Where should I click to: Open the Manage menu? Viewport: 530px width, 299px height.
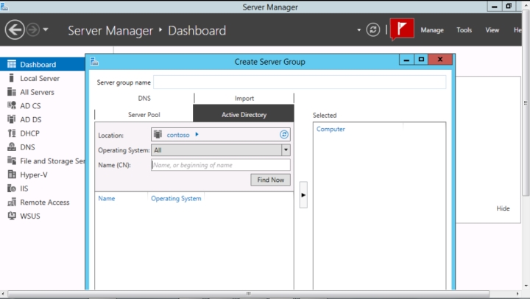432,30
